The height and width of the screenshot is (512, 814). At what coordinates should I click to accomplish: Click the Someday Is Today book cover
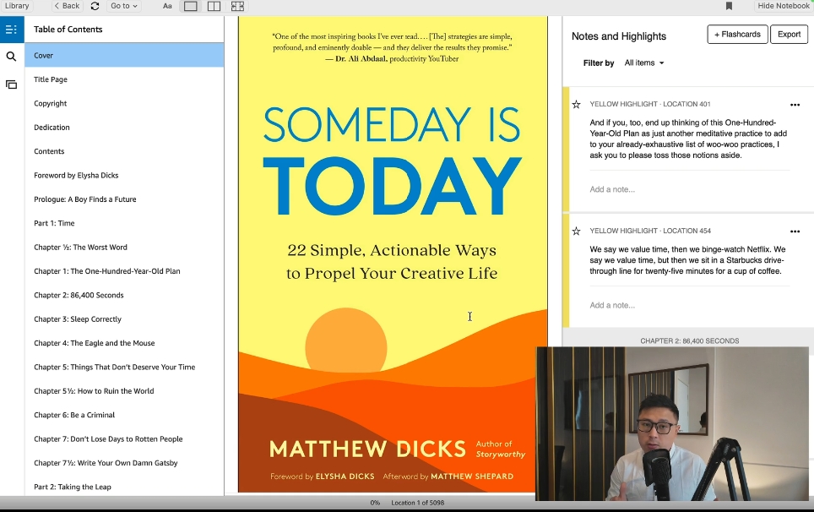[393, 254]
